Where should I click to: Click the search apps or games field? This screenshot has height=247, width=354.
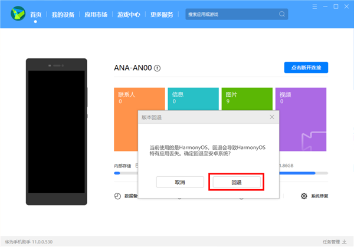pyautogui.click(x=230, y=14)
